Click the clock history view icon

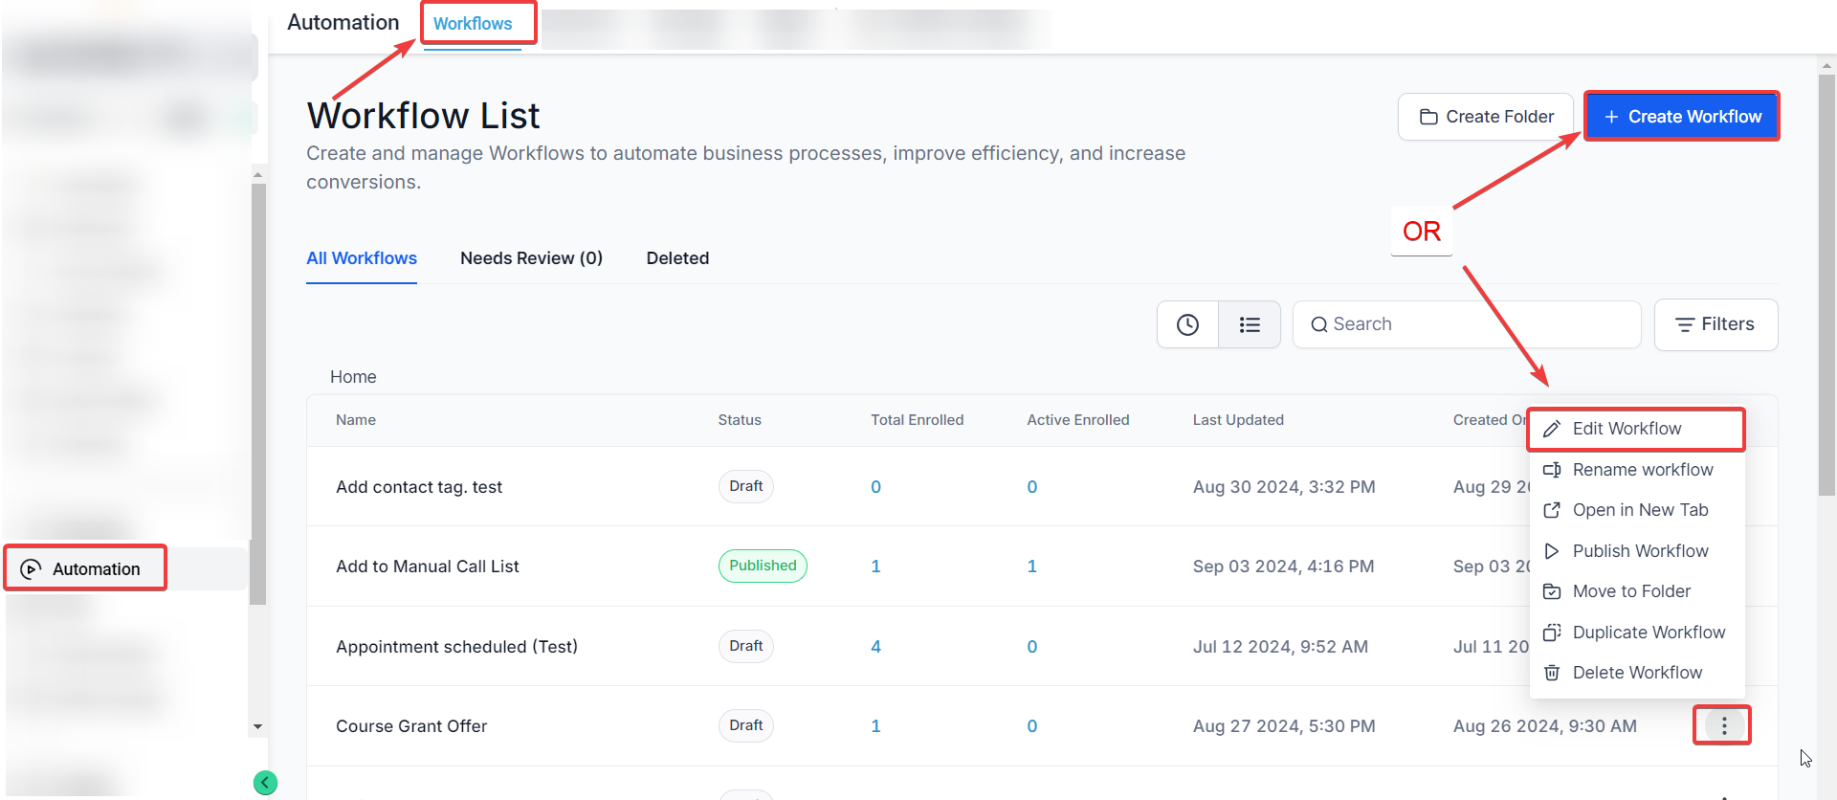pyautogui.click(x=1187, y=324)
